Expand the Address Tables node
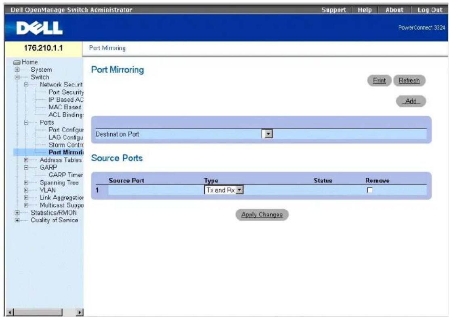This screenshot has height=317, width=449. tap(26, 160)
